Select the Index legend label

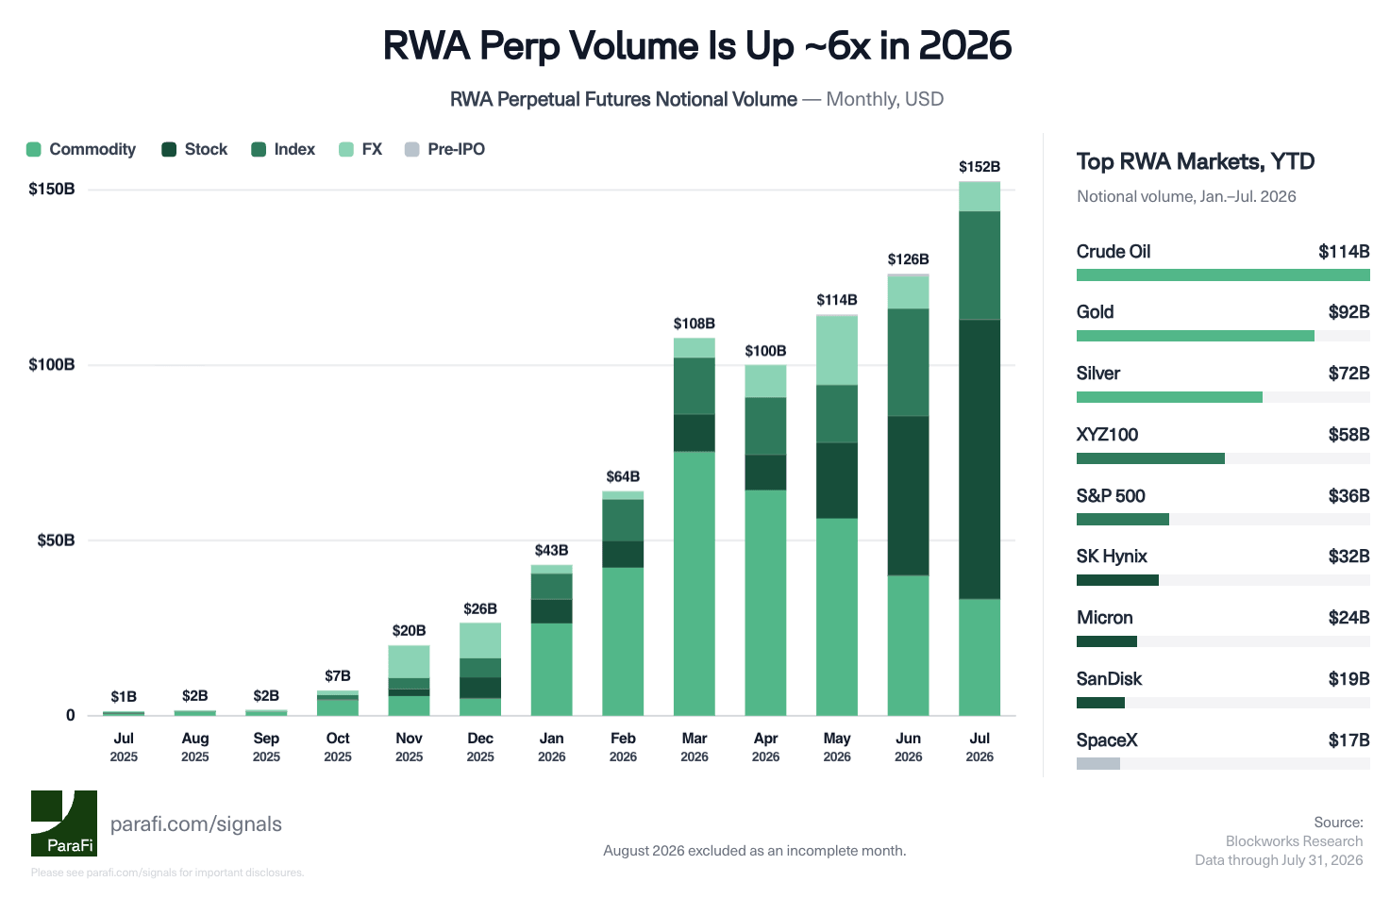[x=294, y=149]
